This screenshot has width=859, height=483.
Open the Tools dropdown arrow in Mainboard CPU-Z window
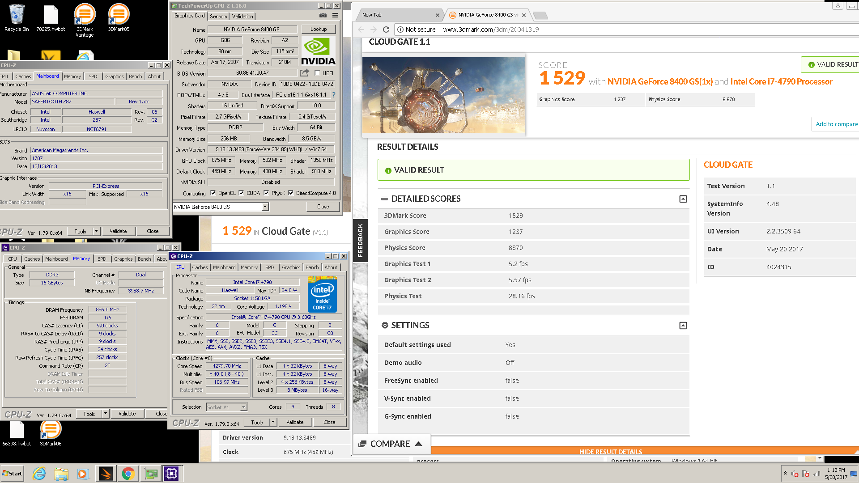tap(97, 231)
